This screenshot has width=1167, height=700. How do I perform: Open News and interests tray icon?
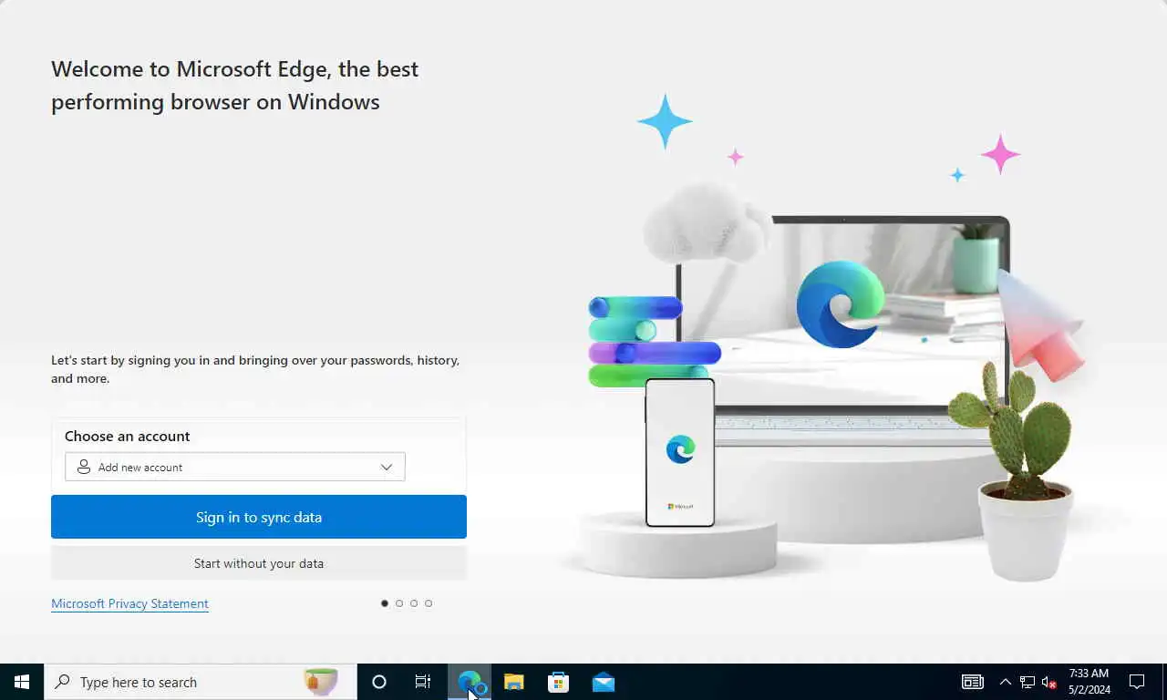973,682
